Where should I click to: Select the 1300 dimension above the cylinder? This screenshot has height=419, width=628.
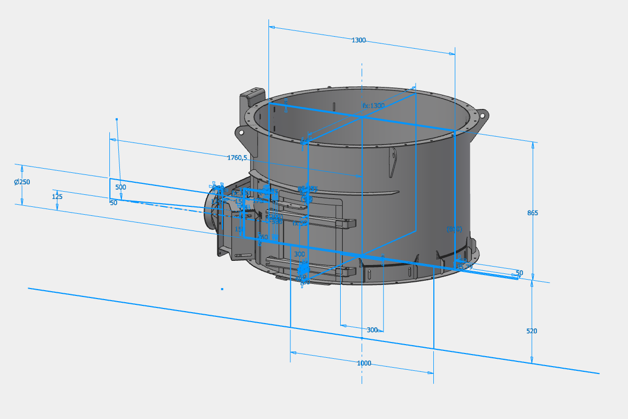point(358,40)
